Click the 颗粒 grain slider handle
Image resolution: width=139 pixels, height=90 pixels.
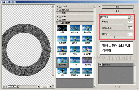click(125, 24)
